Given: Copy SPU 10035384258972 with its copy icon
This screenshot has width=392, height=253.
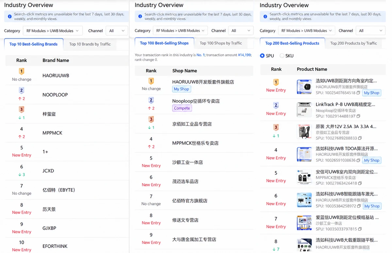Looking at the screenshot, I should click(358, 206).
